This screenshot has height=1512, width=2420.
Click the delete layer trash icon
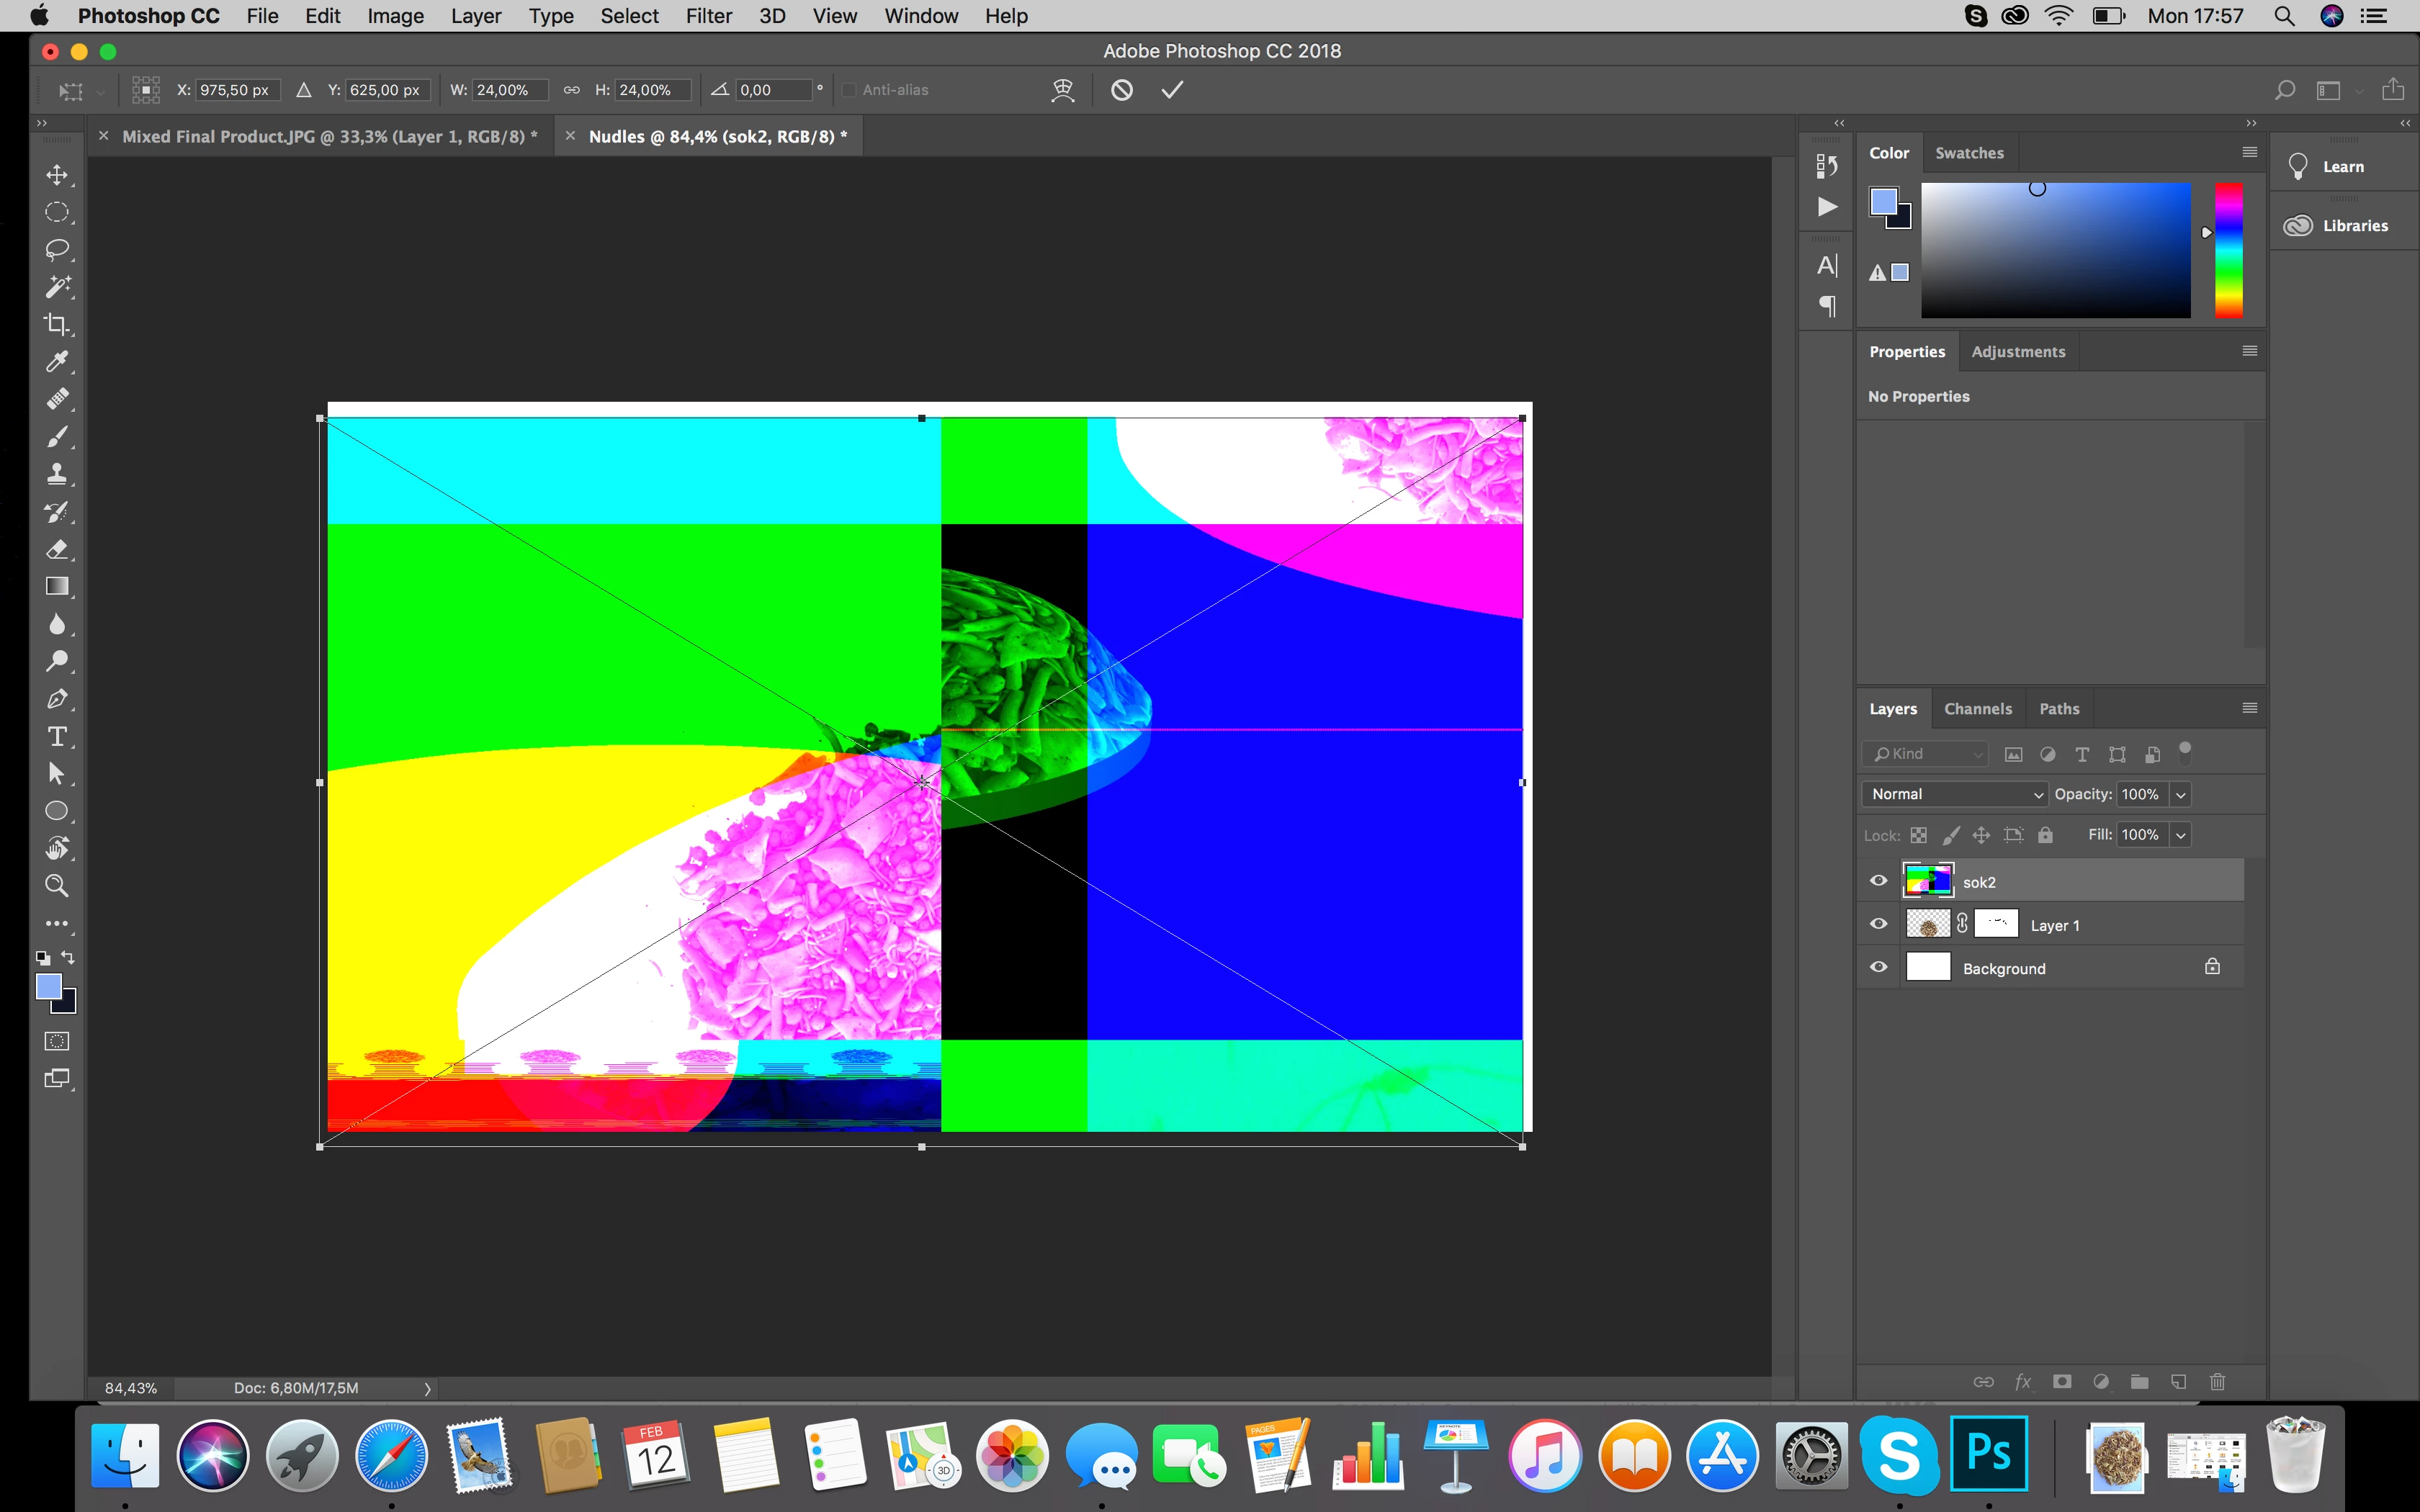tap(2217, 1381)
